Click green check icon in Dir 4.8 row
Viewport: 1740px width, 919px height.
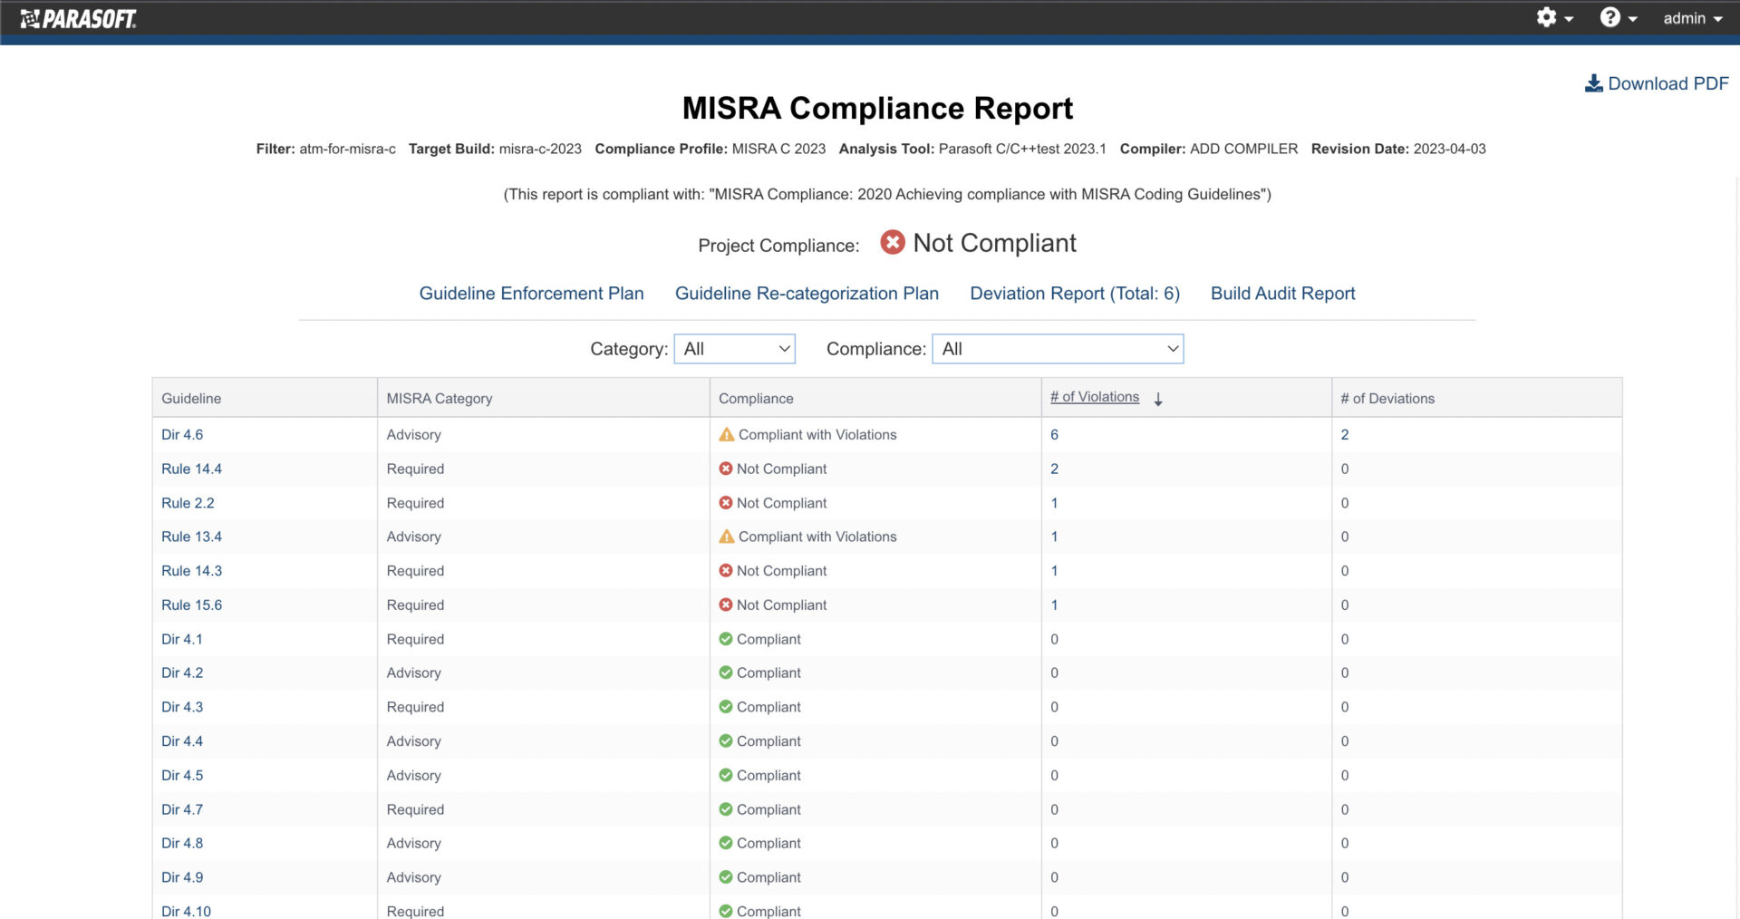[725, 843]
